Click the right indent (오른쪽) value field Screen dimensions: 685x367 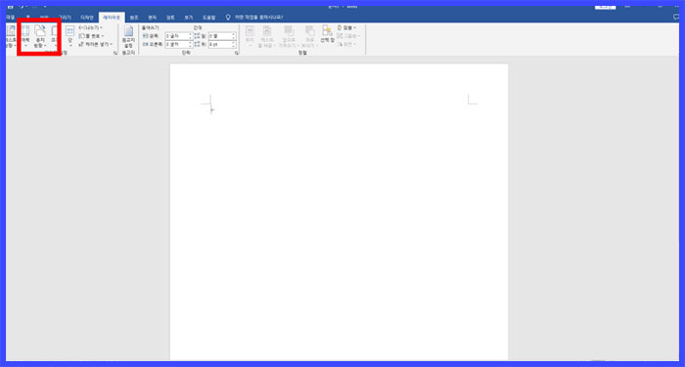click(x=178, y=44)
